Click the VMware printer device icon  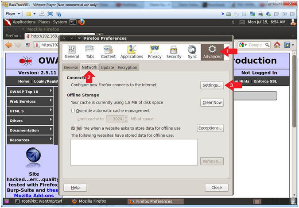tap(260, 14)
